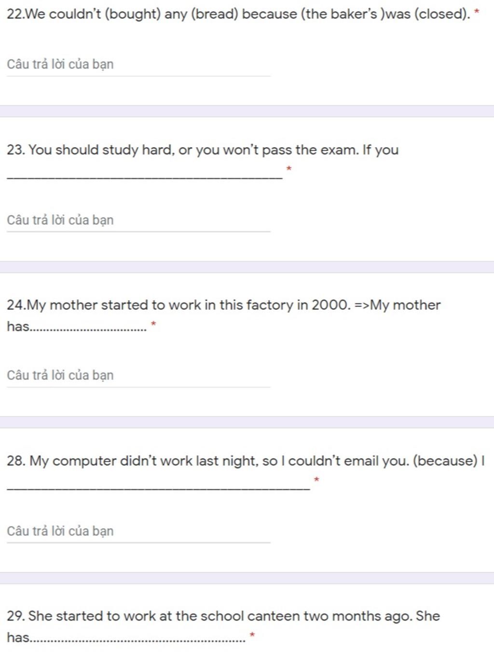Click the required asterisk of question 28
The height and width of the screenshot is (665, 494).
(x=316, y=480)
